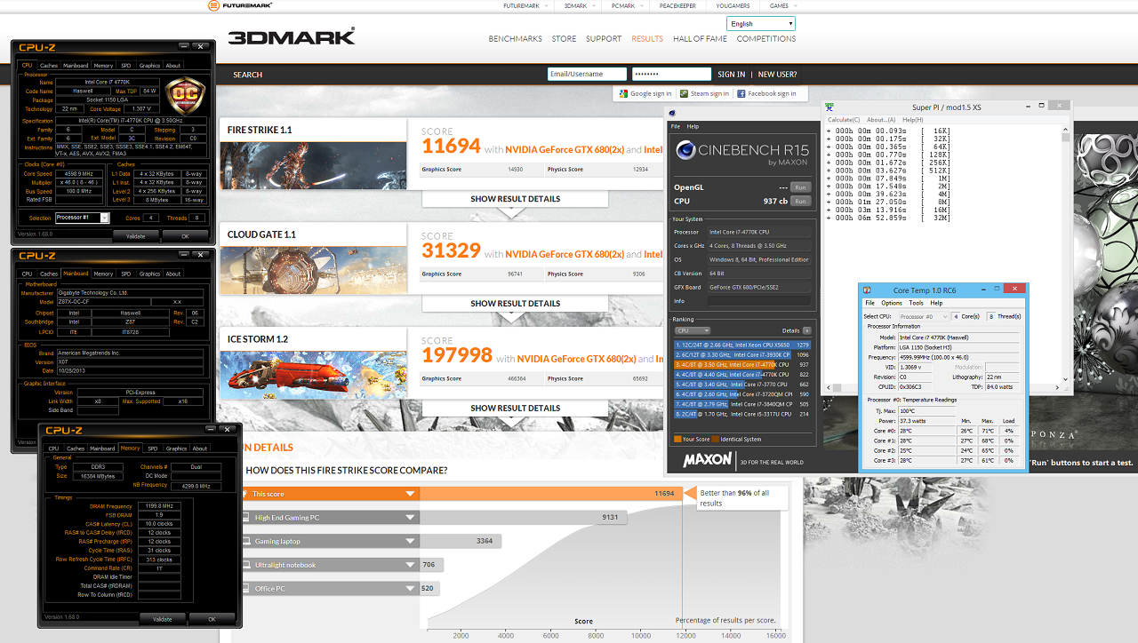Image resolution: width=1138 pixels, height=643 pixels.
Task: Click the MAXON logo in Cinebench footer
Action: click(x=707, y=460)
